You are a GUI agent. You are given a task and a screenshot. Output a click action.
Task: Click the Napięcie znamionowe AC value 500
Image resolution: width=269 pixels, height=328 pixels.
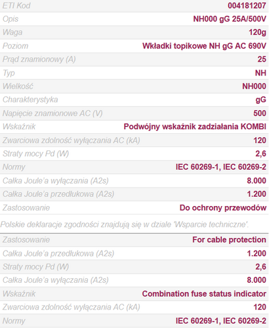(260, 113)
